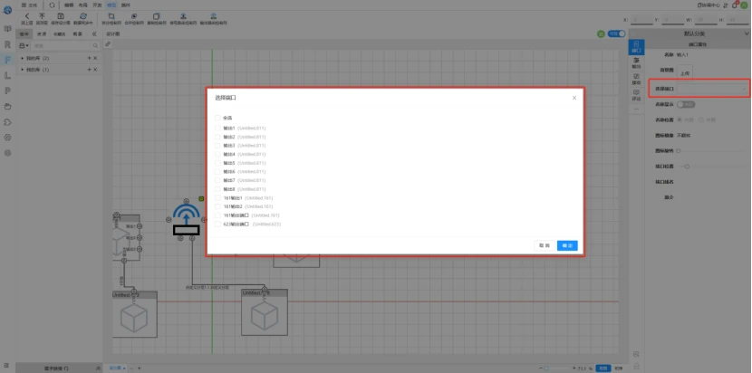
Task: Click the L icon in left sidebar
Action: (7, 75)
